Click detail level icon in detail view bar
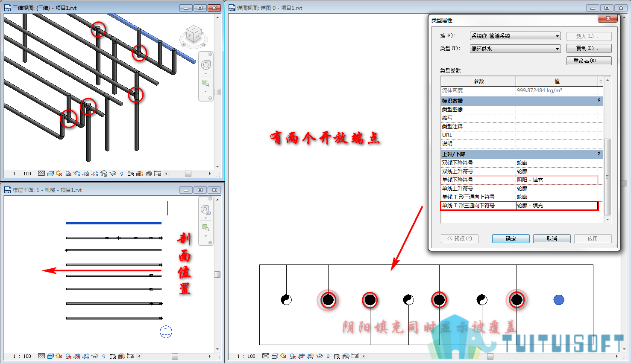 (266, 356)
